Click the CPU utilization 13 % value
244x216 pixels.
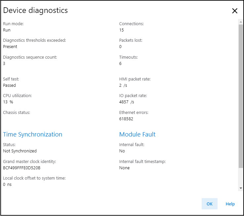click(x=8, y=102)
